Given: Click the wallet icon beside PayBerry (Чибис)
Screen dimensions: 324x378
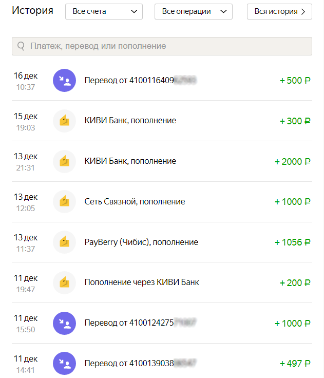Looking at the screenshot, I should point(65,242).
